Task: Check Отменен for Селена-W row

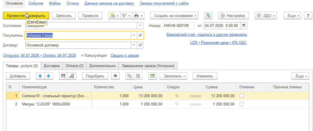Action: tap(242, 96)
